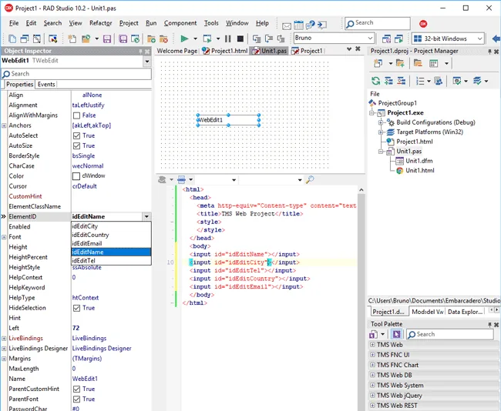Click the purple Save toolbar icon

[x=106, y=39]
